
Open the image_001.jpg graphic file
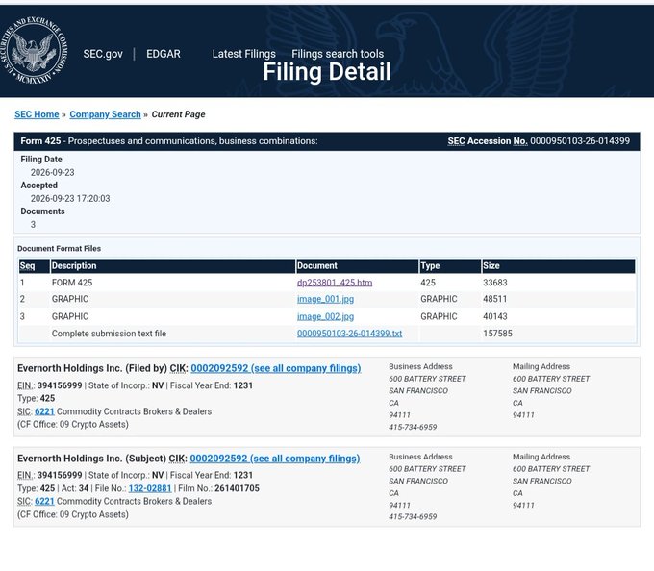[x=325, y=299]
